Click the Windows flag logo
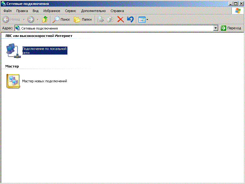 (x=238, y=11)
